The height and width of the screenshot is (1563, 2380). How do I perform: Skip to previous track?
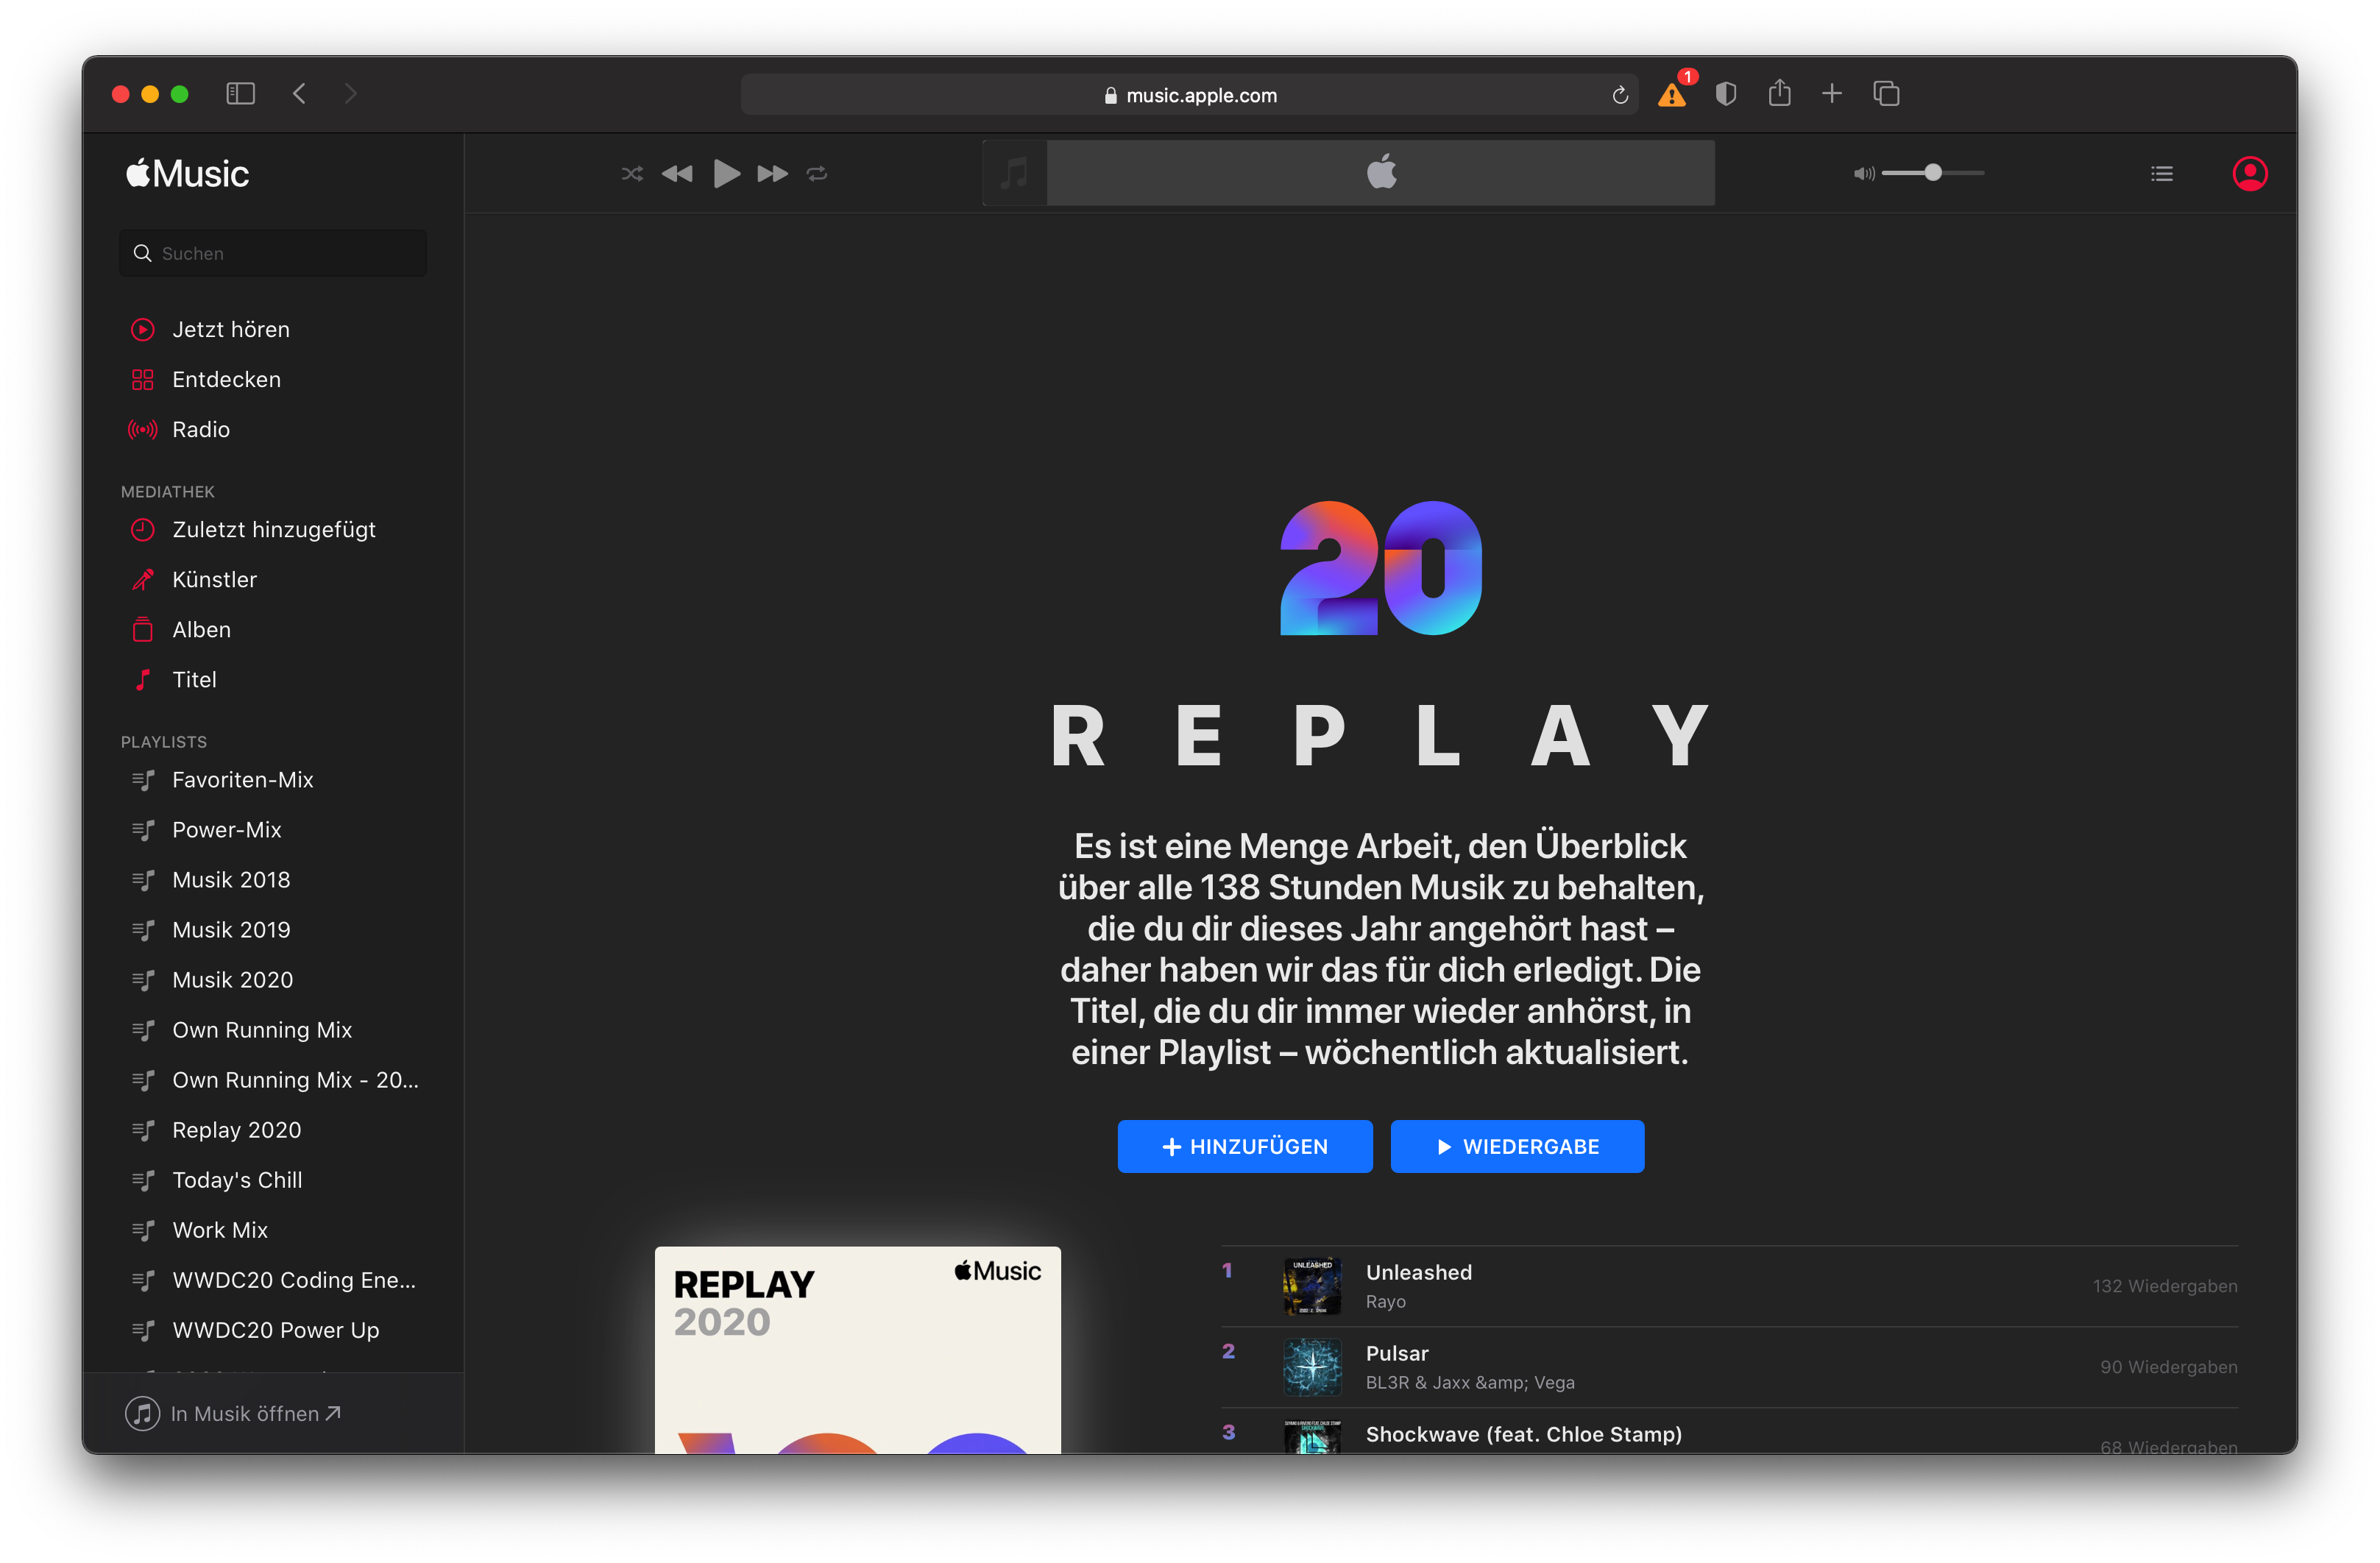pos(677,174)
